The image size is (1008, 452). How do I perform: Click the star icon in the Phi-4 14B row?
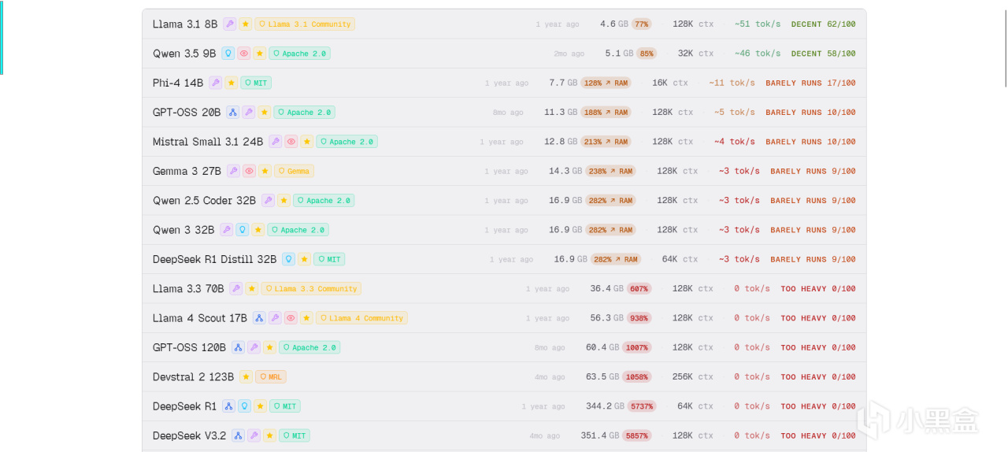[232, 83]
